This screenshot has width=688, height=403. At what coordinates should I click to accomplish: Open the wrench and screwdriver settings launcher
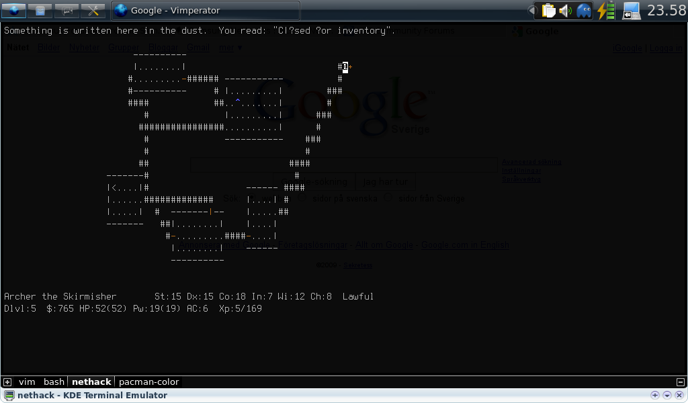[x=93, y=10]
